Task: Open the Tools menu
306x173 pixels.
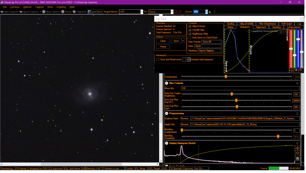Action: [x=50, y=7]
